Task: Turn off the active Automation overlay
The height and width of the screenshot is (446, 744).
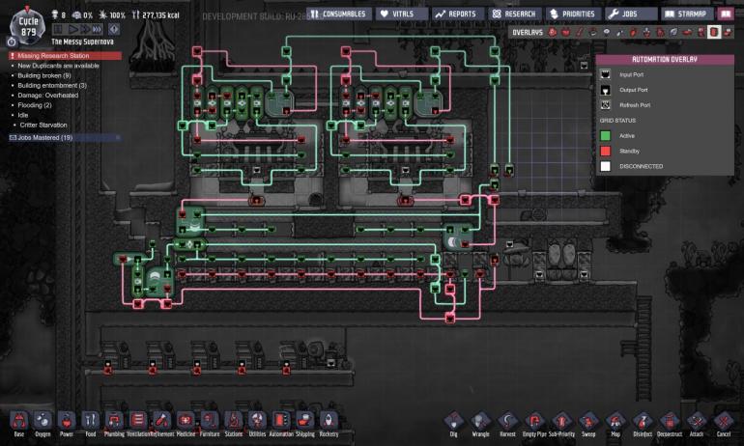Action: (714, 32)
